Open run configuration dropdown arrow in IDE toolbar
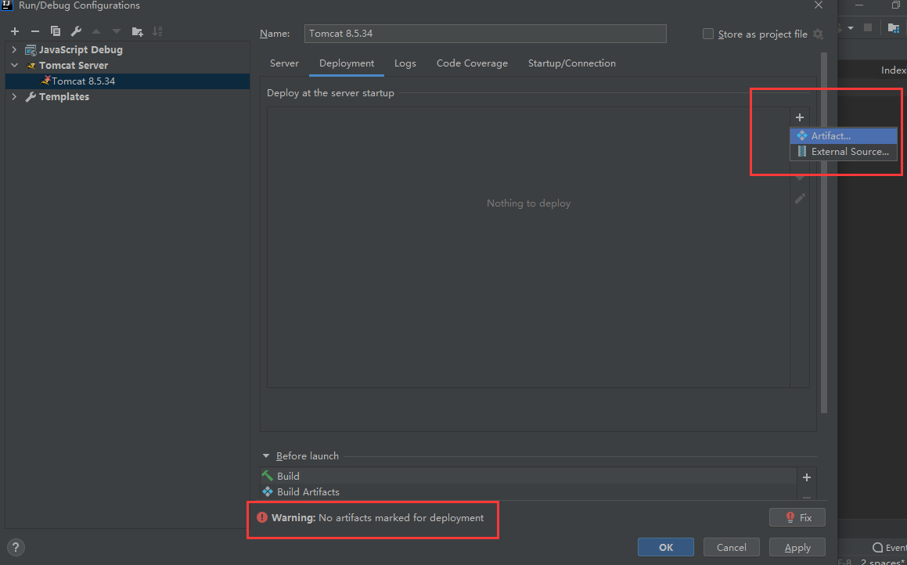This screenshot has width=907, height=565. point(851,27)
